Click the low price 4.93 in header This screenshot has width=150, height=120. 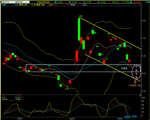89,2
